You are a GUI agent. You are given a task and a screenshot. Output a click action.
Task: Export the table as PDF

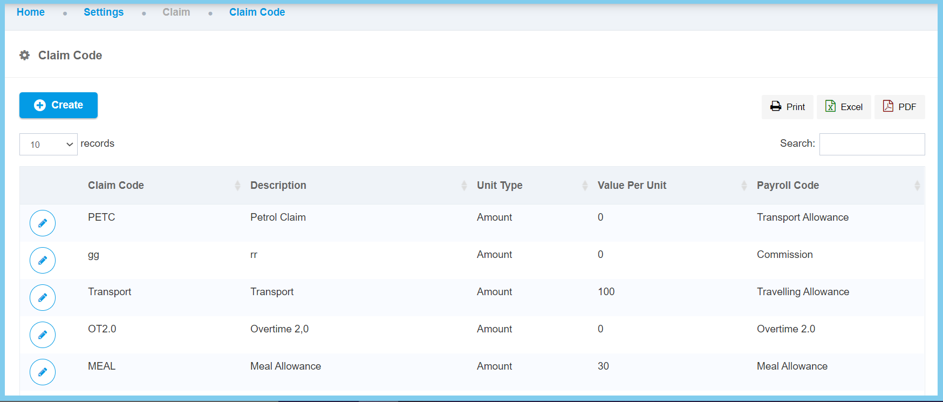[x=899, y=107]
